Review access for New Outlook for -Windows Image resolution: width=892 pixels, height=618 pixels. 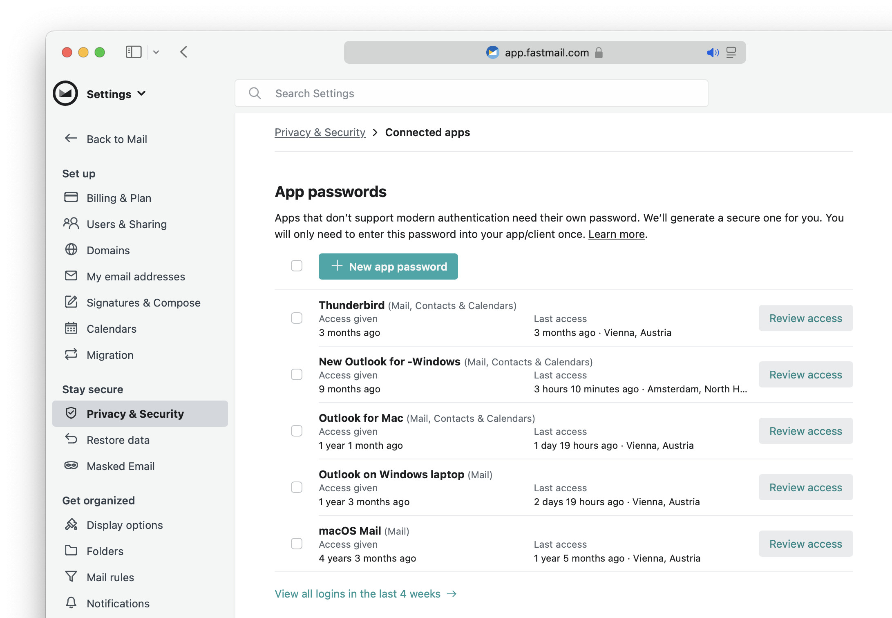coord(806,374)
